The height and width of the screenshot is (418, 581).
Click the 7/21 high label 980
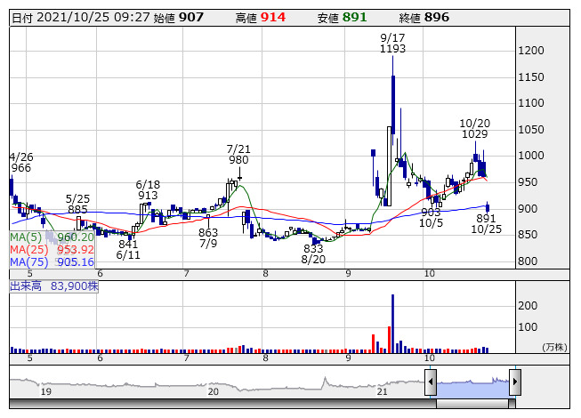(x=238, y=160)
